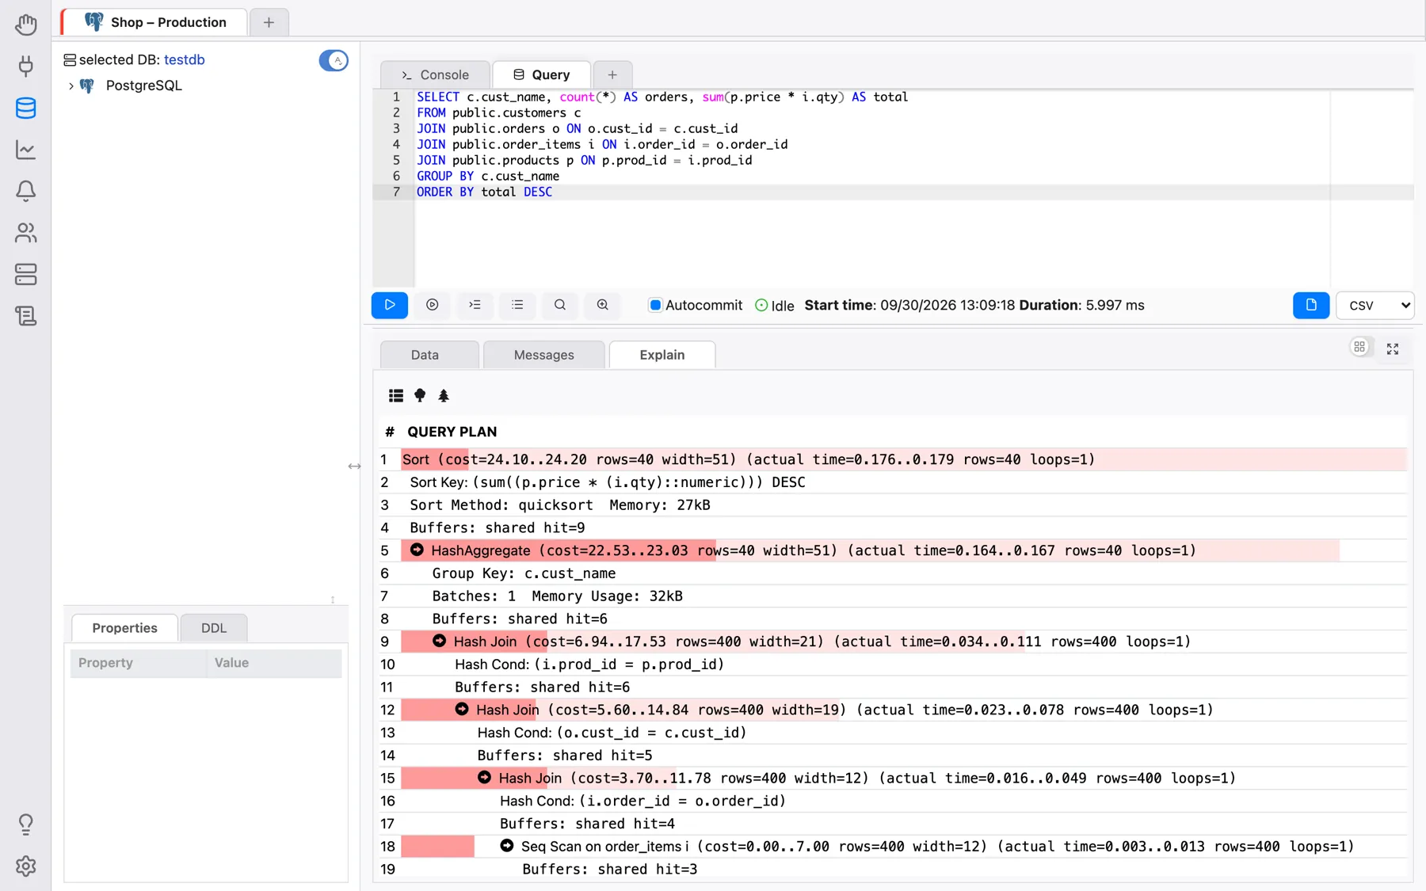Toggle the Autocommit checkbox
Screen dimensions: 1426x891
pyautogui.click(x=655, y=305)
